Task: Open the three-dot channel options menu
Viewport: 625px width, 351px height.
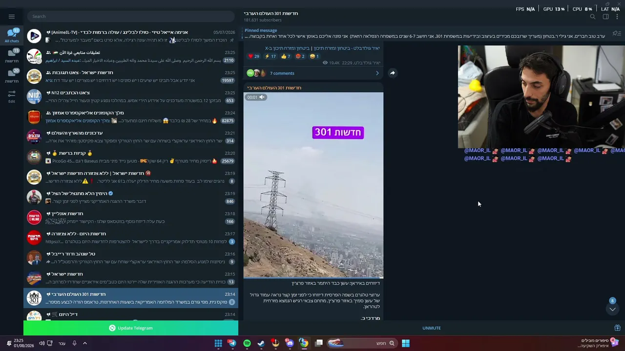Action: (x=618, y=17)
